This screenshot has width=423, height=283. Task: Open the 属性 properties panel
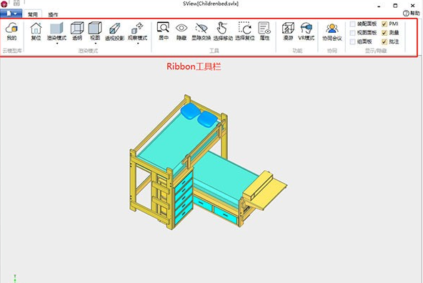coord(264,31)
